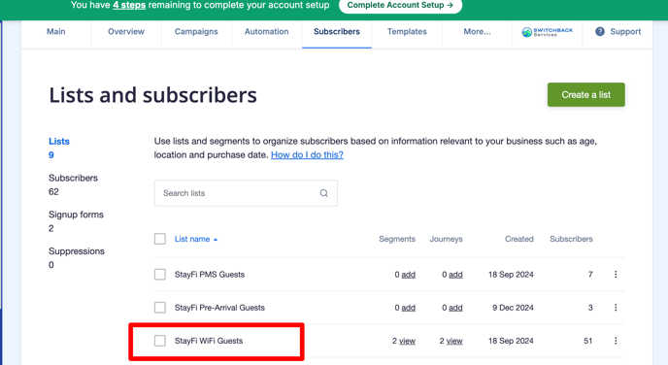
Task: Open the three-dot menu for StayFi WiFi Guests
Action: 616,341
